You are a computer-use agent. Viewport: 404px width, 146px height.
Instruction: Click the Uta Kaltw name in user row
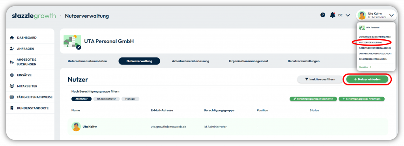(90, 126)
